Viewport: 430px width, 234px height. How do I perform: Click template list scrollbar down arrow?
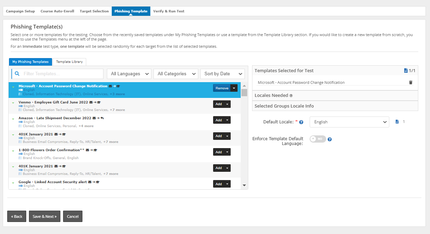pos(244,185)
